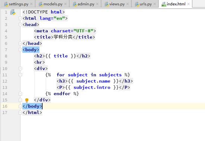The image size is (205, 141).
Task: Click the admin.py tab file icon
Action: (x=75, y=4)
